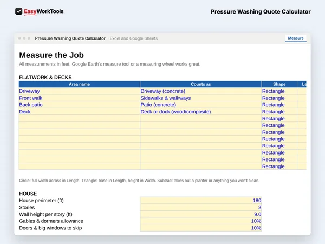Screen dimensions: 325x244
Task: Open the Shape dropdown in Deck row
Action: (x=279, y=112)
